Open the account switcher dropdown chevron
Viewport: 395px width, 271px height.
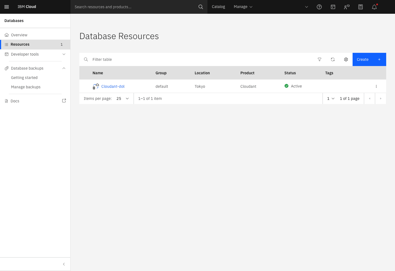pyautogui.click(x=307, y=7)
